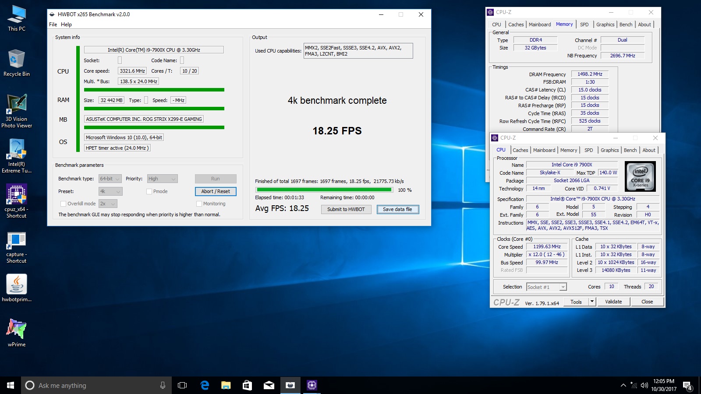Click the greyed Run button
Screen dimensions: 701x394
(x=216, y=179)
